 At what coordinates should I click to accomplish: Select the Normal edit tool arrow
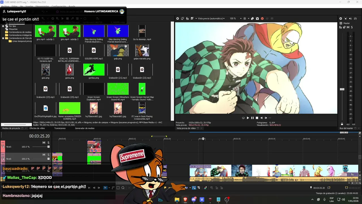coord(105,188)
